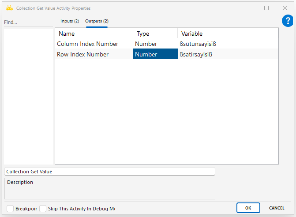296x217 pixels.
Task: Close the Activity Properties dialog
Action: pos(285,8)
